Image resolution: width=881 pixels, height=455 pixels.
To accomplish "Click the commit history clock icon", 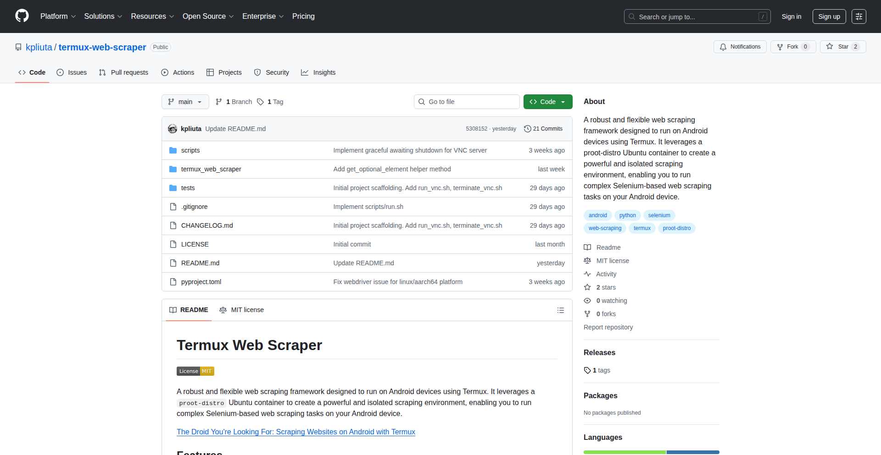I will [x=527, y=129].
